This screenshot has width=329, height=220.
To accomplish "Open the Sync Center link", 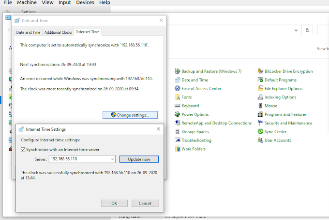I will (275, 132).
